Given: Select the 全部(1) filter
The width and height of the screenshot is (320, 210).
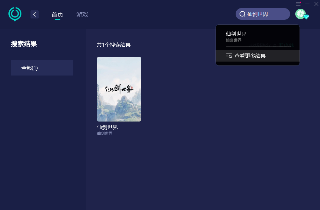Looking at the screenshot, I should point(42,68).
